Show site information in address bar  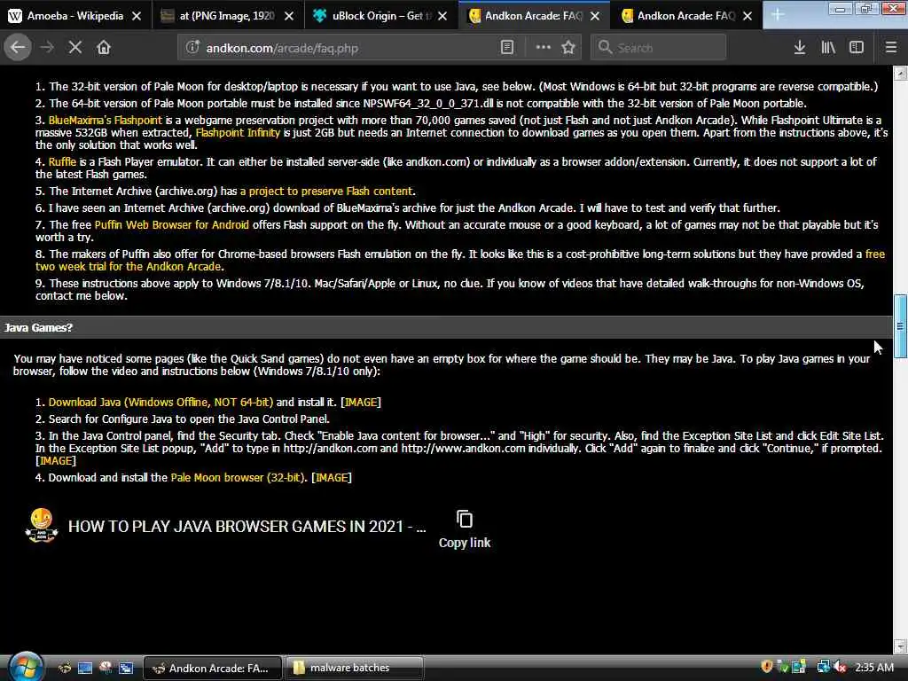(192, 48)
